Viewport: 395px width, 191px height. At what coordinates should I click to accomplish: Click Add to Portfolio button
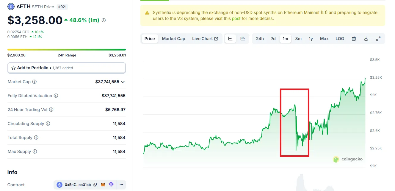click(67, 68)
